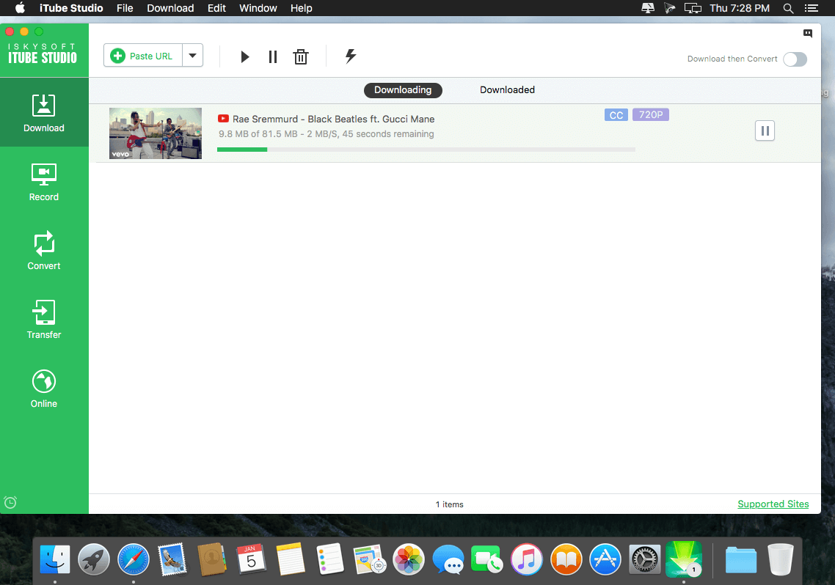Open the Downloads folder in dock
Image resolution: width=835 pixels, height=585 pixels.
click(741, 559)
